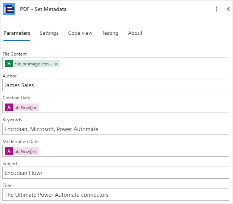
Task: Switch to the Code view tab
Action: tap(80, 33)
